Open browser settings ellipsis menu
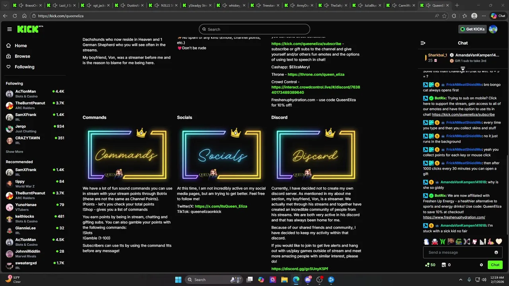The width and height of the screenshot is (509, 286). [x=484, y=16]
